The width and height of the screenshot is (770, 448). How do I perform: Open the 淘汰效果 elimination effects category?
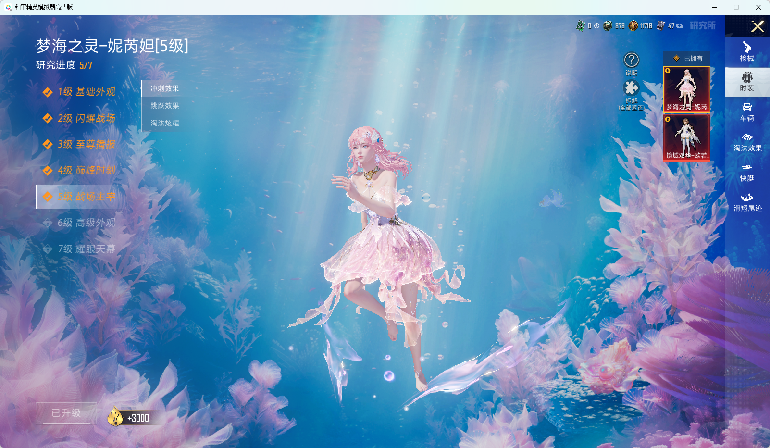click(x=747, y=142)
